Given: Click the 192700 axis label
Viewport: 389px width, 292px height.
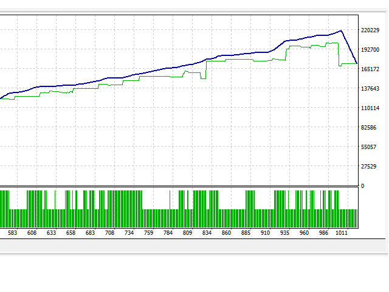Looking at the screenshot, I should coord(370,50).
